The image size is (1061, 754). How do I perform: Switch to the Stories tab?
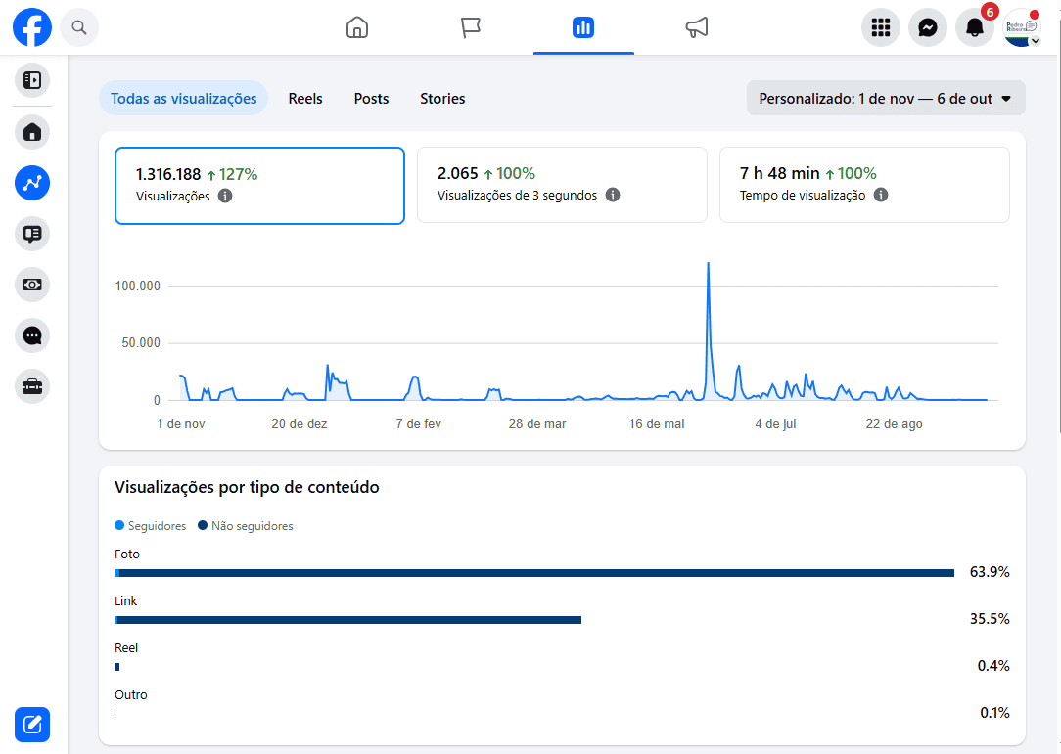click(442, 99)
